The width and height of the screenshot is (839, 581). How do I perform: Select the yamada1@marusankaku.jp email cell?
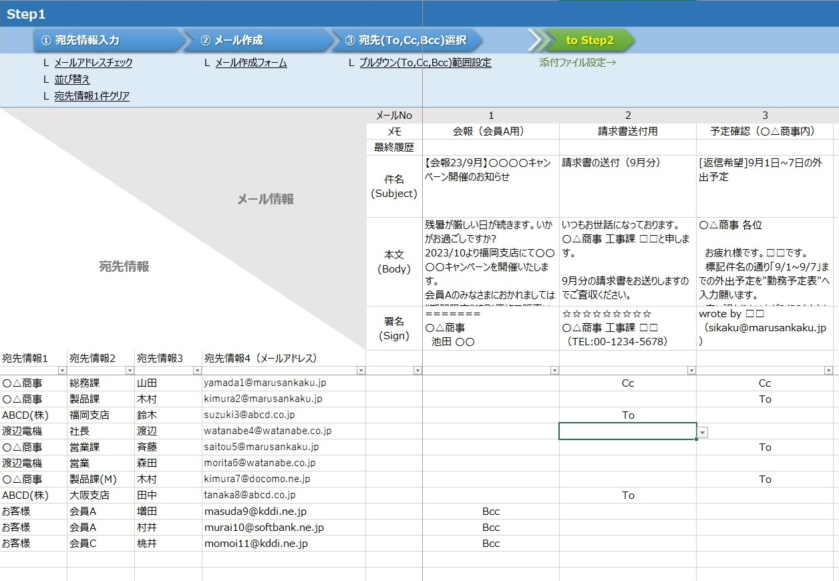283,383
